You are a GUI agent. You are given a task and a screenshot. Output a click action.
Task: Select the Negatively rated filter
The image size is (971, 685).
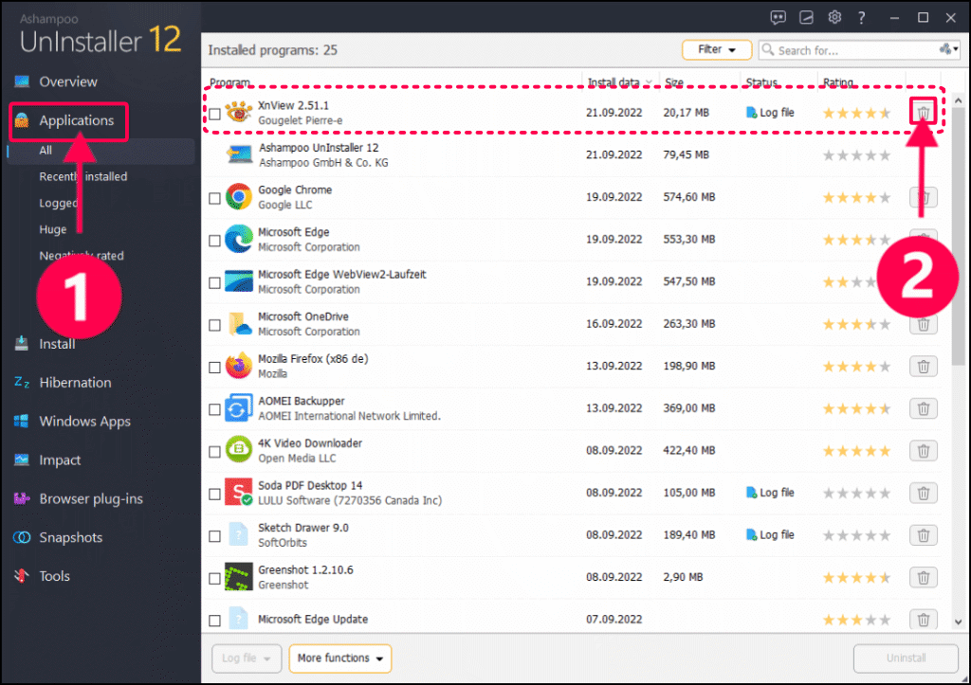pyautogui.click(x=82, y=256)
